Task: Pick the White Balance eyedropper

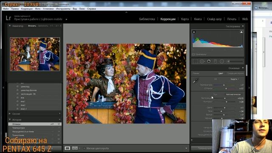Action: click(195, 81)
